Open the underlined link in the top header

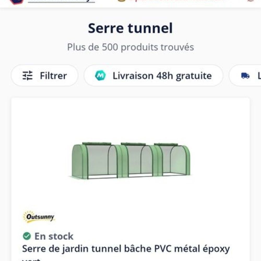click(61, 1)
